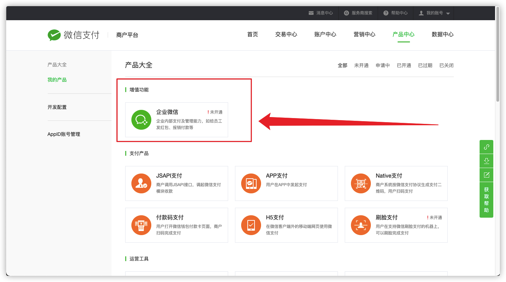Viewport: 506px width, 282px height.
Task: Click the green download icon in side widget
Action: point(486,161)
